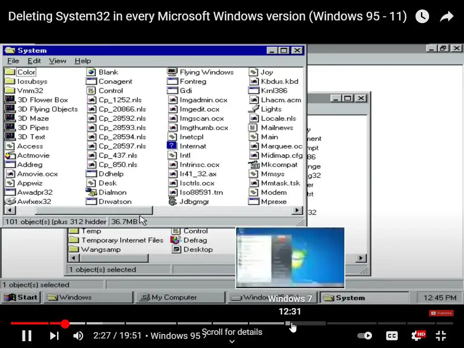Select the Imgadmin.ocx file
Screen dimensions: 464x348
click(x=198, y=100)
